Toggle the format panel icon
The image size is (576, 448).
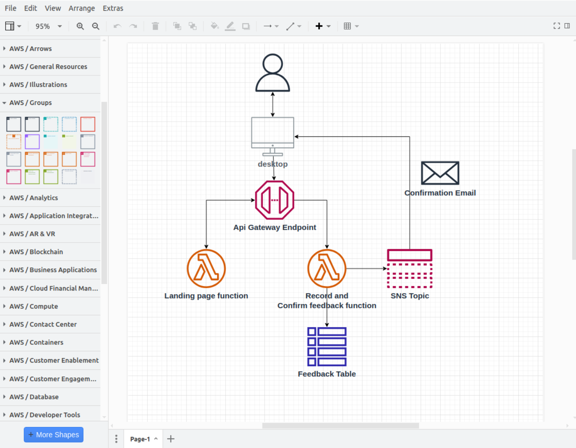point(567,26)
